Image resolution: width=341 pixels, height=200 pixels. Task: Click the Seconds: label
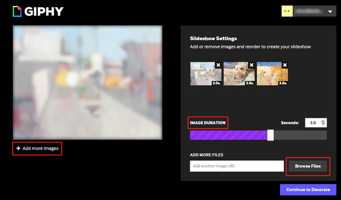tap(290, 123)
